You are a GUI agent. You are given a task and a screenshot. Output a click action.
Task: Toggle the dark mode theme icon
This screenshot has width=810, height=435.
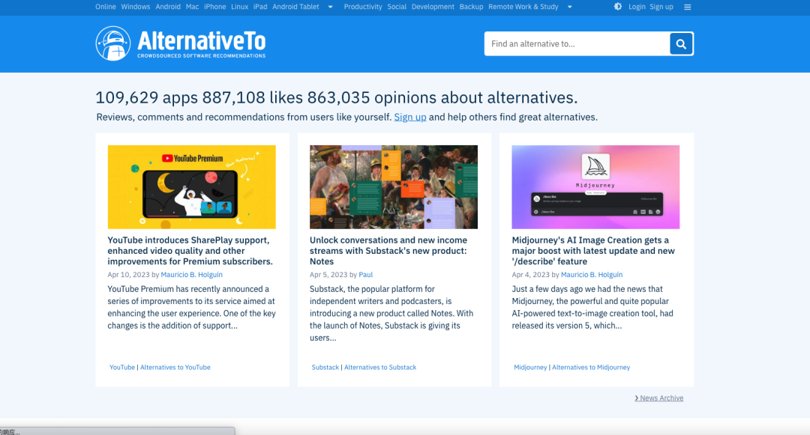click(617, 7)
